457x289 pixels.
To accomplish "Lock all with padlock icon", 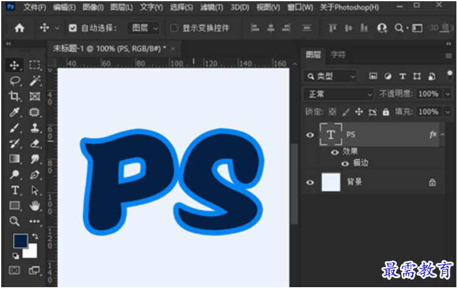I will coord(386,111).
